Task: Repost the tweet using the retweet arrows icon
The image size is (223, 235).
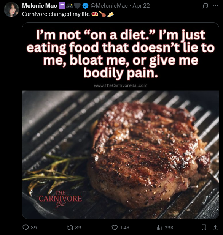Action: [x=70, y=227]
